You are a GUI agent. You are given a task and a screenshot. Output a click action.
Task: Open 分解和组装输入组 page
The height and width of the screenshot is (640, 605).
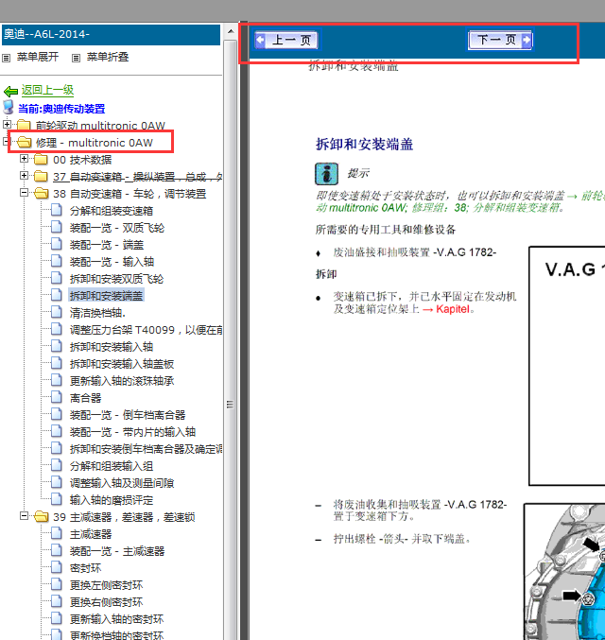111,466
